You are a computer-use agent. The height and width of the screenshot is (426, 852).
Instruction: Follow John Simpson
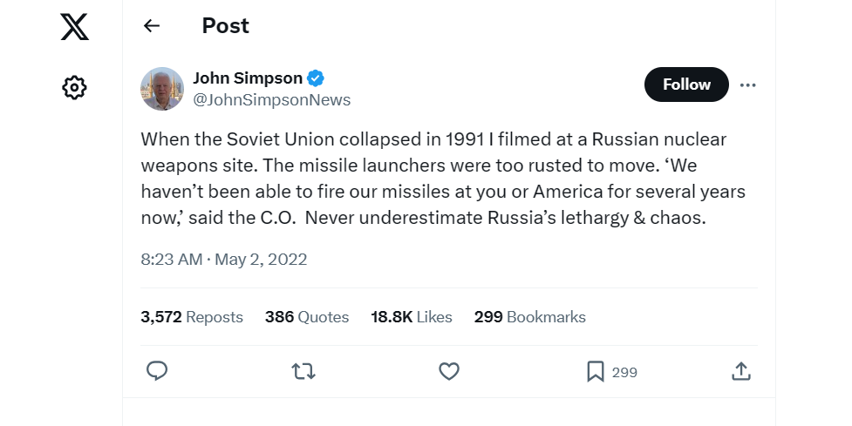click(686, 85)
